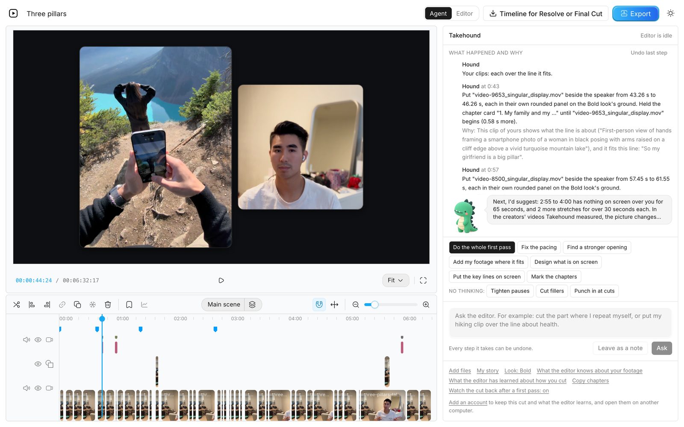
Task: Add a bookmark marker from the toolbar
Action: pos(129,304)
